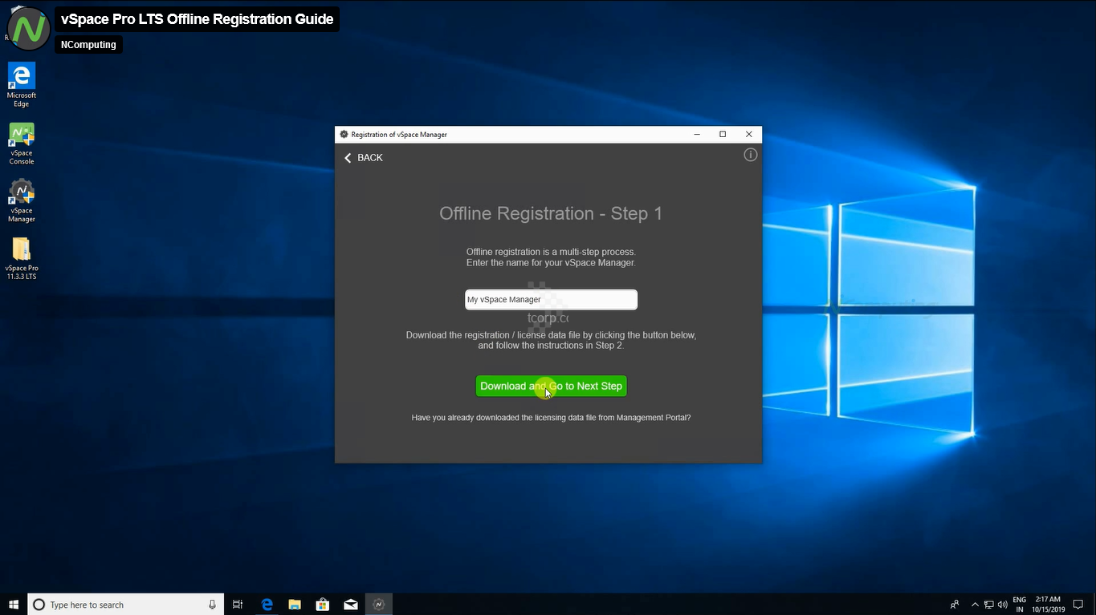The width and height of the screenshot is (1096, 615).
Task: Open the vSpace Manager desktop shortcut
Action: [x=22, y=200]
